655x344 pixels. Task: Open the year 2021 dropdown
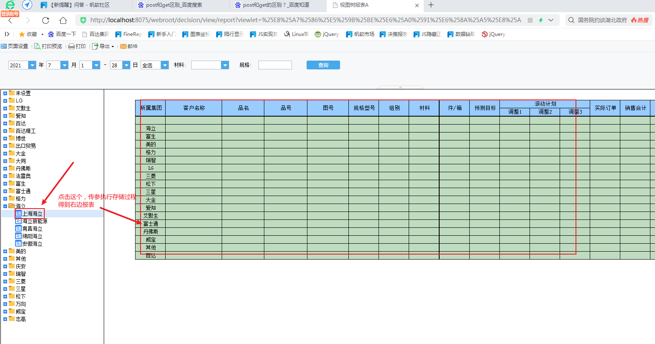point(32,65)
